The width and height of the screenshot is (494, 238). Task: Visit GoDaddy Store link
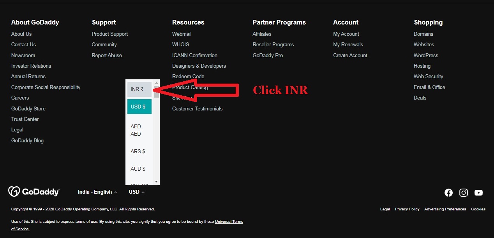click(28, 108)
